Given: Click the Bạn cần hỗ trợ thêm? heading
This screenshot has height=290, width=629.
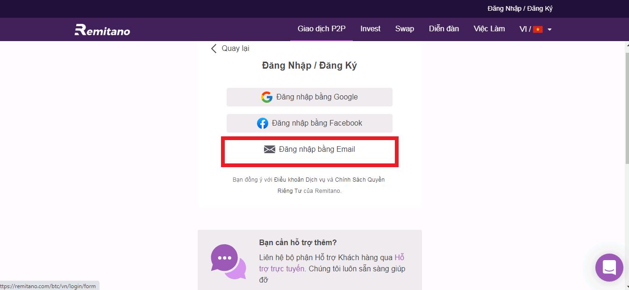Looking at the screenshot, I should point(298,242).
